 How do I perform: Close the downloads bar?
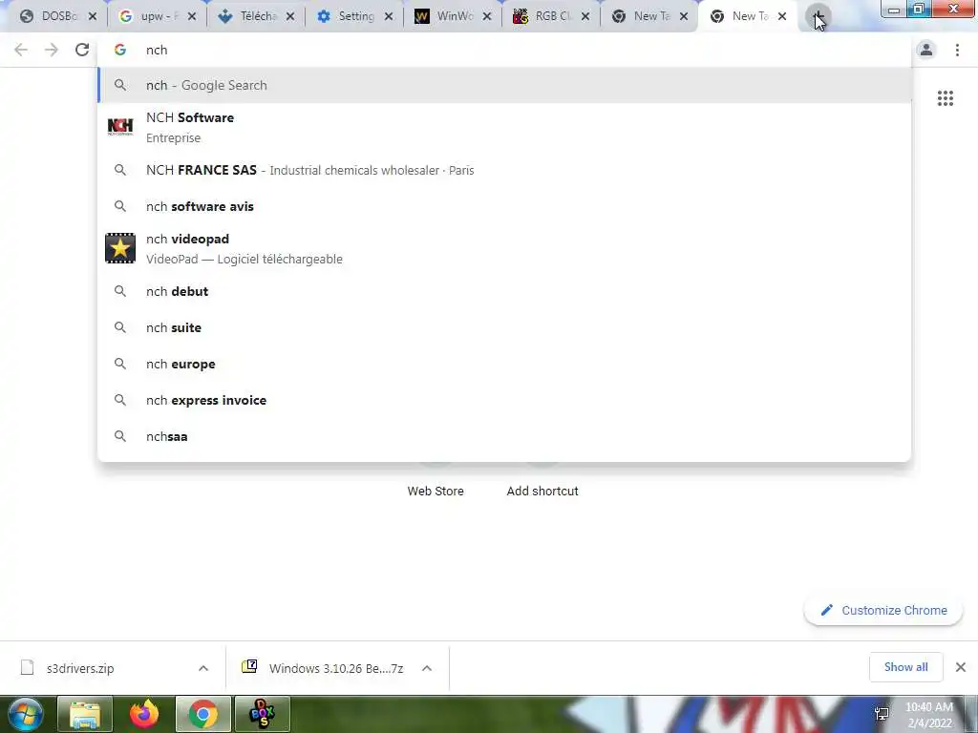click(961, 667)
